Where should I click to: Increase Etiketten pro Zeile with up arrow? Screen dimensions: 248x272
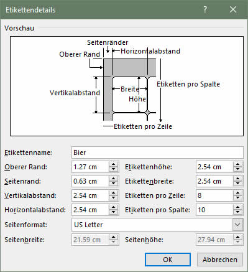[x=237, y=193]
